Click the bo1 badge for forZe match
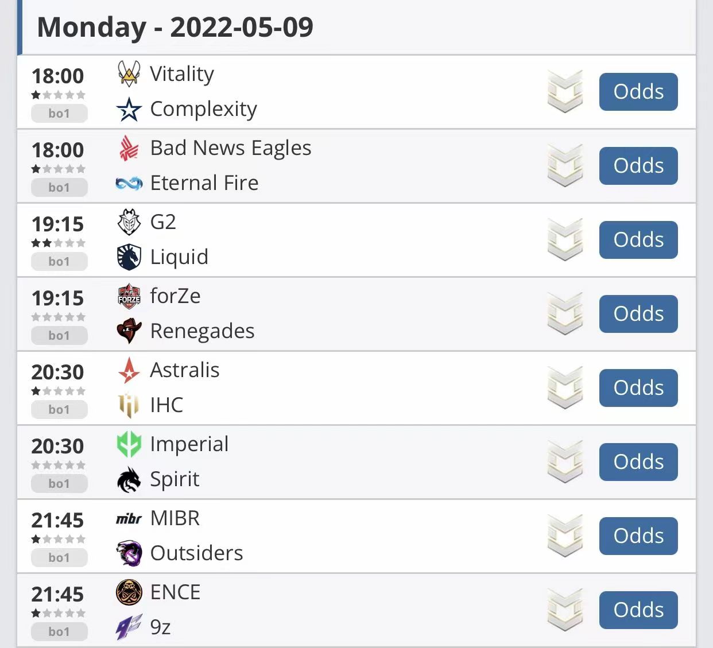 coord(59,336)
